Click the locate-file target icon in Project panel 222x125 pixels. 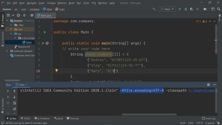[18, 15]
